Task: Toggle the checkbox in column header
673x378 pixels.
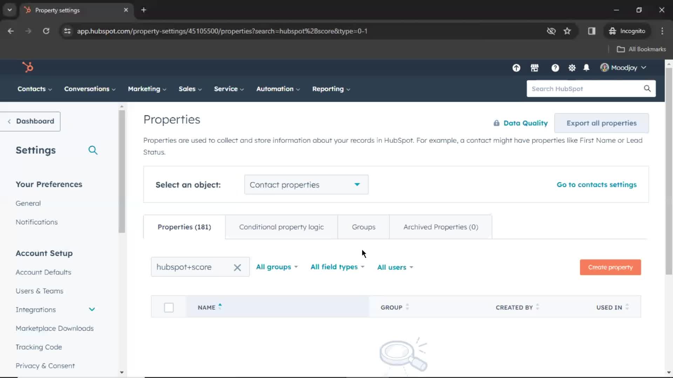Action: 169,307
